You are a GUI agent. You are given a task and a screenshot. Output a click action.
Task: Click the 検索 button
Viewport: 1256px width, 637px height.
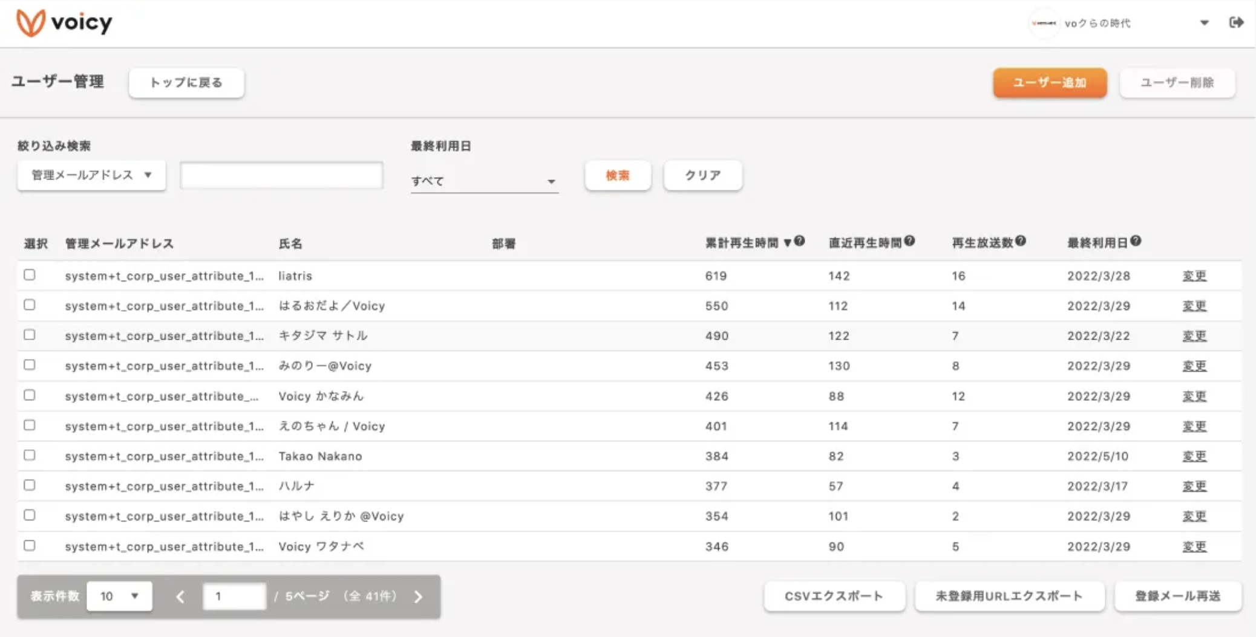tap(618, 175)
